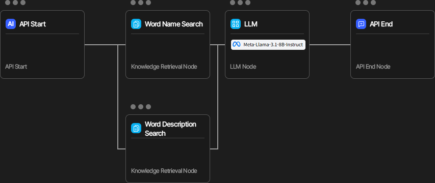Click Knowledge Retrieval Node label under Word Description Search
Image resolution: width=435 pixels, height=183 pixels.
pyautogui.click(x=164, y=171)
